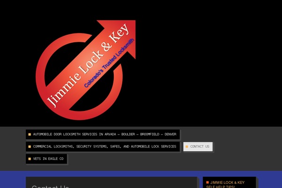Open Vets in Eagle CO menu item
This screenshot has width=282, height=188.
[x=47, y=159]
